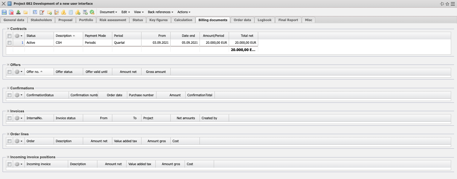Switch to the Risk assessment tab
This screenshot has height=179, width=457.
click(113, 20)
